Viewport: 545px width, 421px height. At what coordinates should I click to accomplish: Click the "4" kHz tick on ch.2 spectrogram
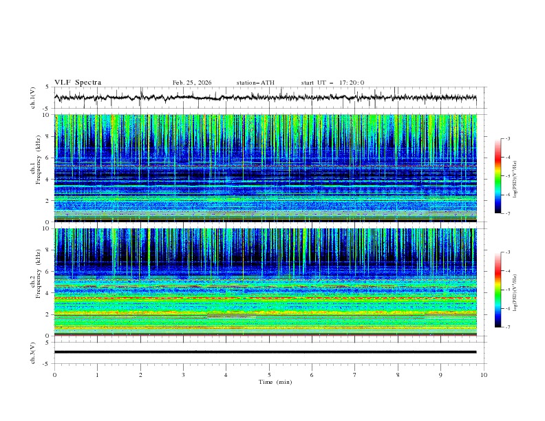coord(48,293)
